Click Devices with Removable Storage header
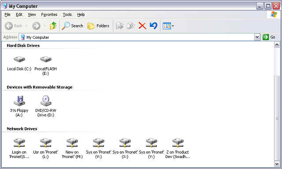The width and height of the screenshot is (282, 169). (40, 87)
